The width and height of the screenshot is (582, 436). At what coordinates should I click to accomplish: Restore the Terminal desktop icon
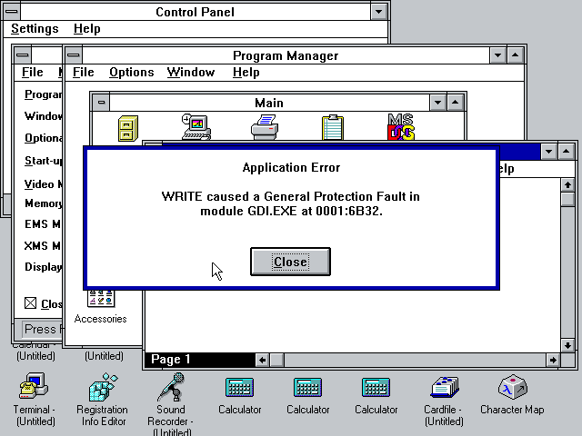[x=34, y=386]
